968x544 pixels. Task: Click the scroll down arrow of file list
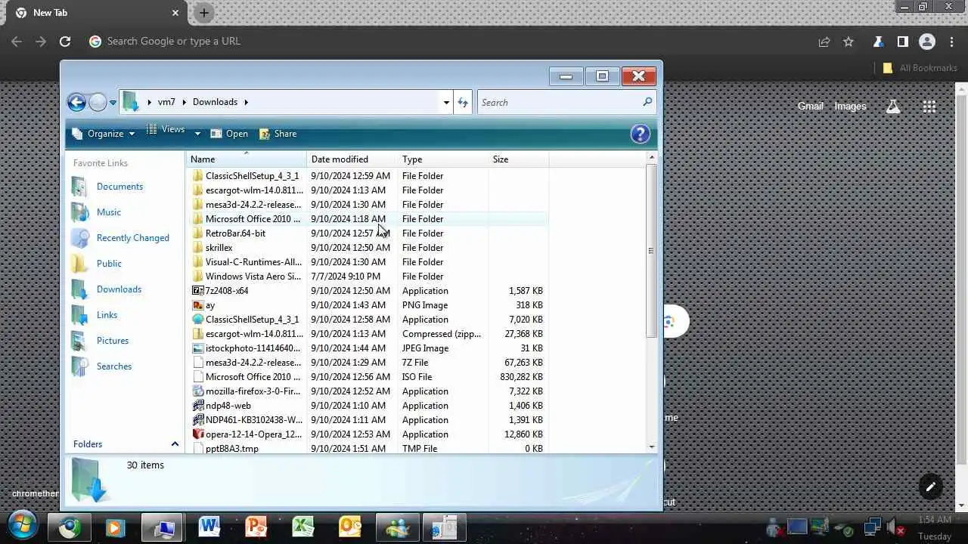pyautogui.click(x=651, y=447)
